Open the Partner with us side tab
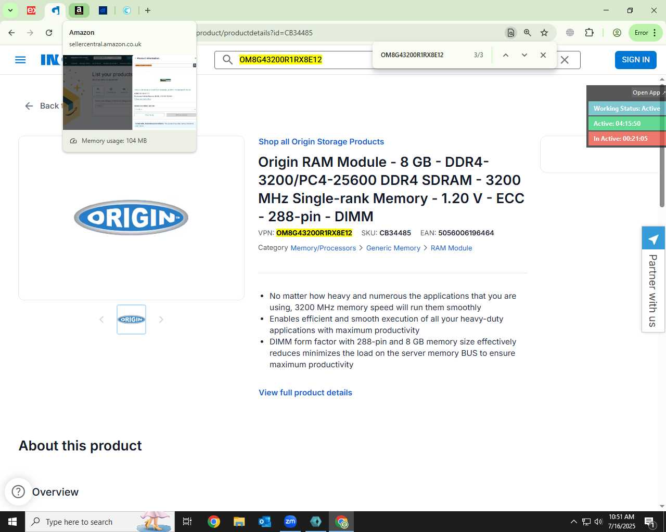Image resolution: width=666 pixels, height=532 pixels. 653,279
